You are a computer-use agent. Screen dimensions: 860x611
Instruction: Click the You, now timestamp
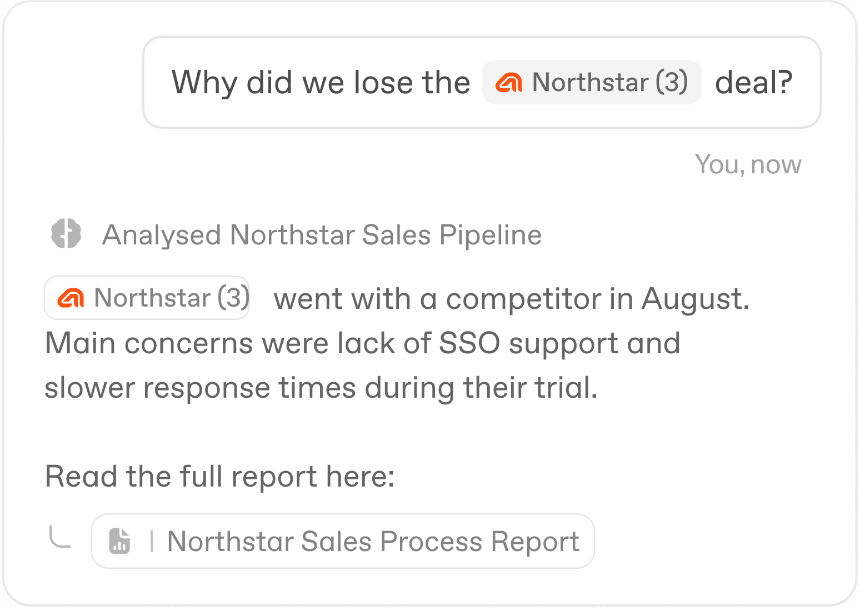[x=748, y=164]
